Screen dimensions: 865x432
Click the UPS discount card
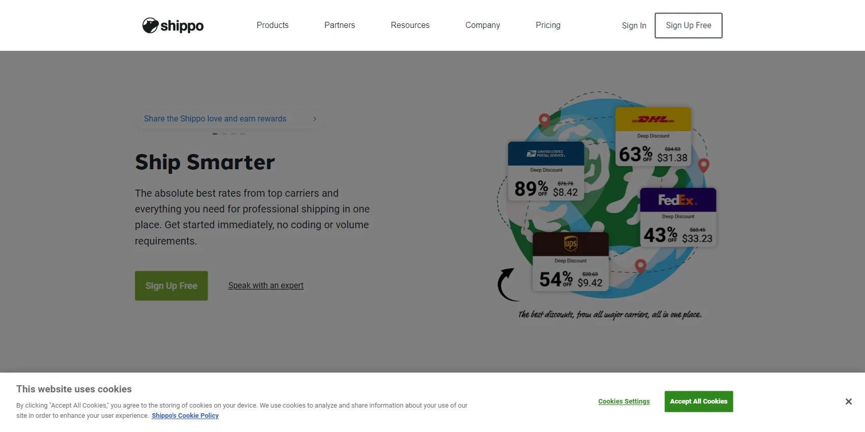pos(570,261)
